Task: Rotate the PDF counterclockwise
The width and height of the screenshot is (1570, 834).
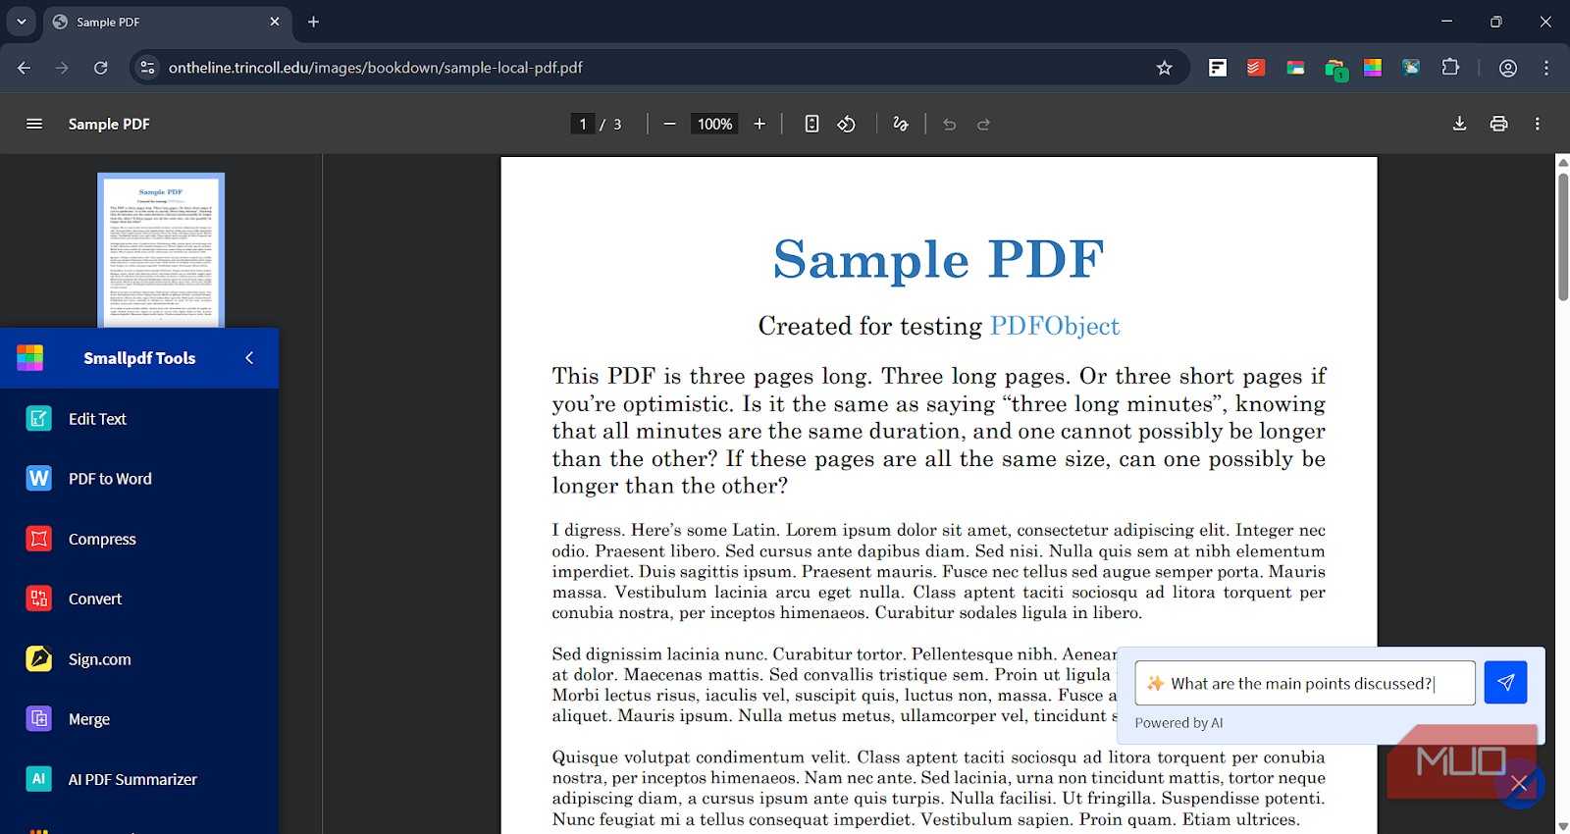Action: pos(847,124)
